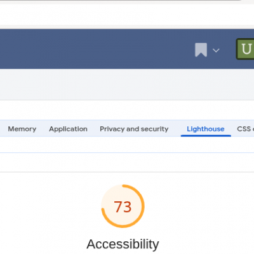Open the green U user avatar

click(x=246, y=49)
